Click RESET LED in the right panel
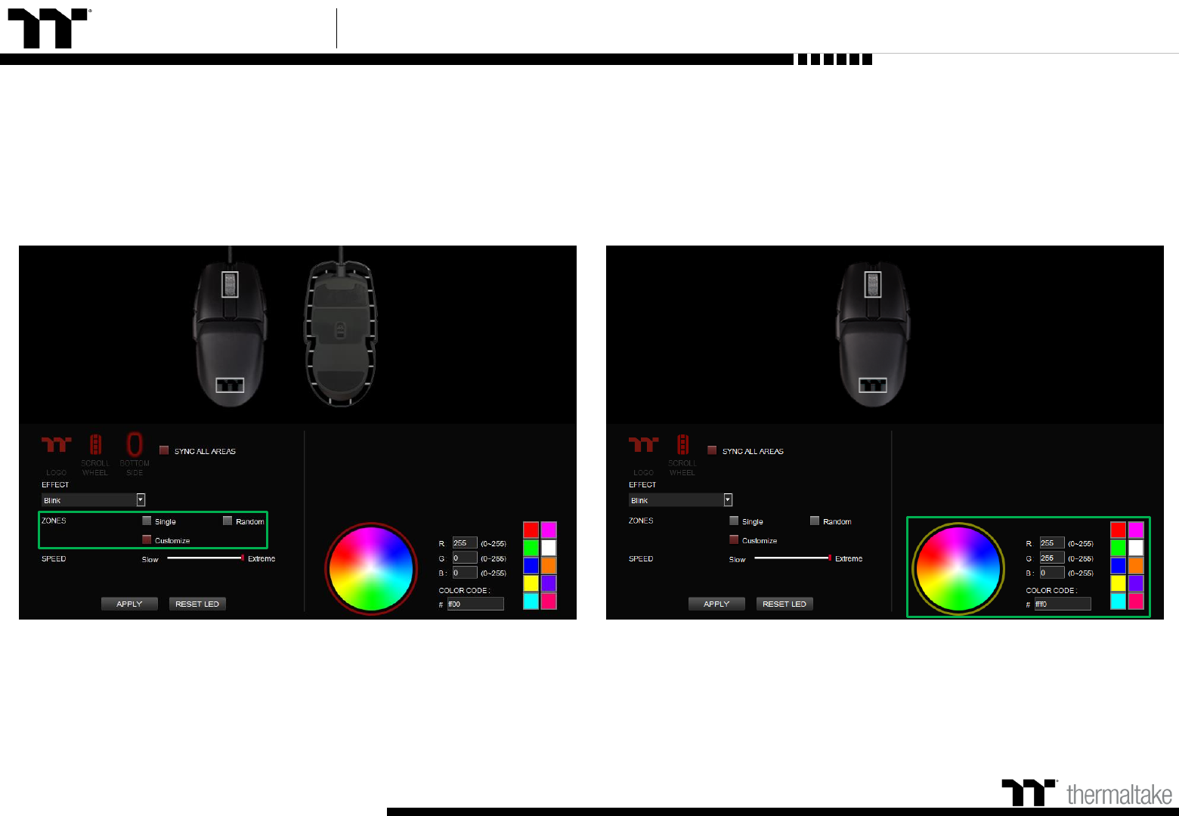This screenshot has width=1179, height=816. [x=784, y=604]
